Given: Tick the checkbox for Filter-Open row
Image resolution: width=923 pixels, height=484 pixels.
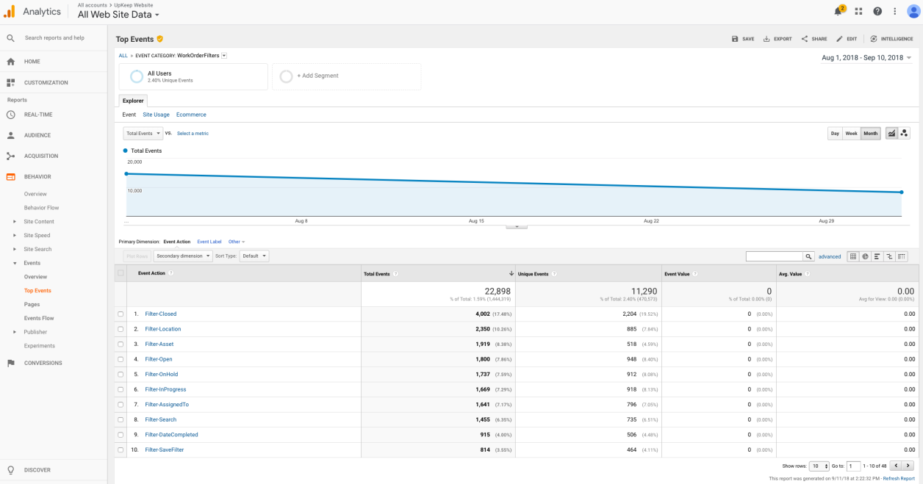Looking at the screenshot, I should [x=121, y=359].
